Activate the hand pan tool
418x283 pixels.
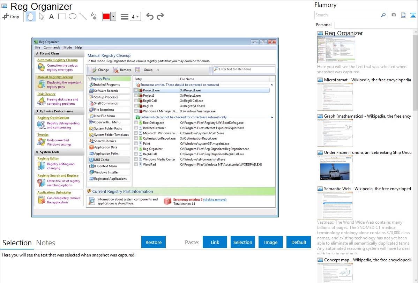[31, 16]
